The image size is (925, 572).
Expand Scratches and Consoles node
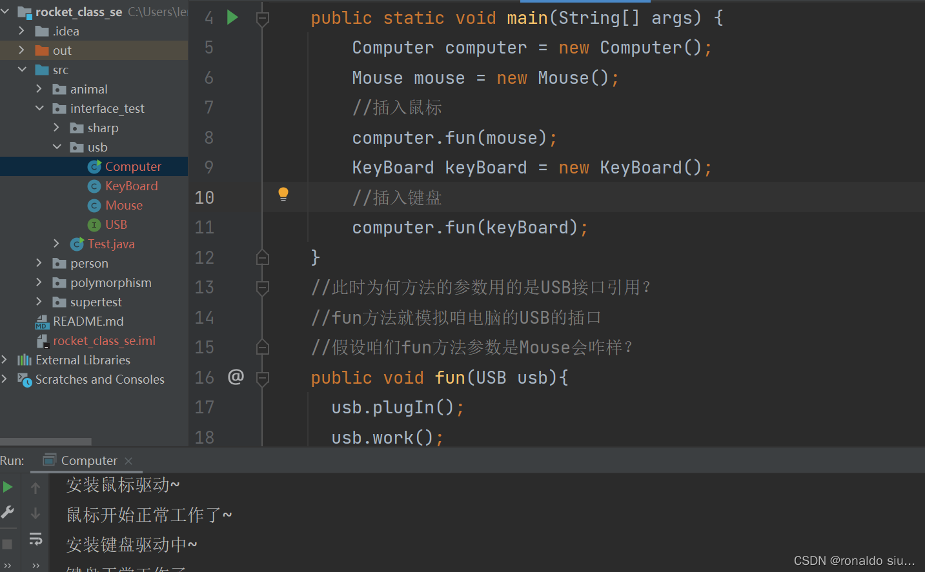pyautogui.click(x=5, y=379)
